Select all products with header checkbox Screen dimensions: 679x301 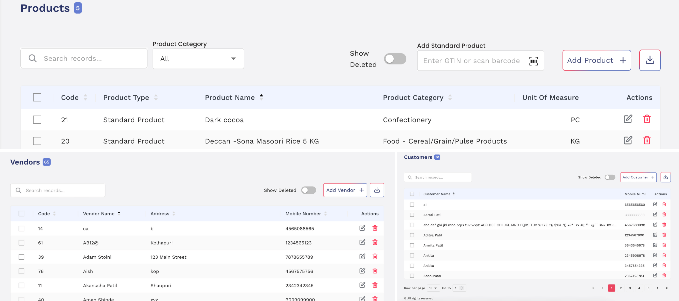pyautogui.click(x=37, y=97)
